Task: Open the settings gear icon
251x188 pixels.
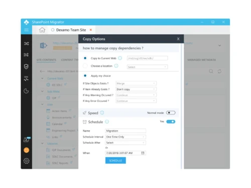Action: 26,161
